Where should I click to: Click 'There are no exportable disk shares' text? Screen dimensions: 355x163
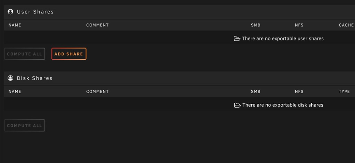[283, 105]
